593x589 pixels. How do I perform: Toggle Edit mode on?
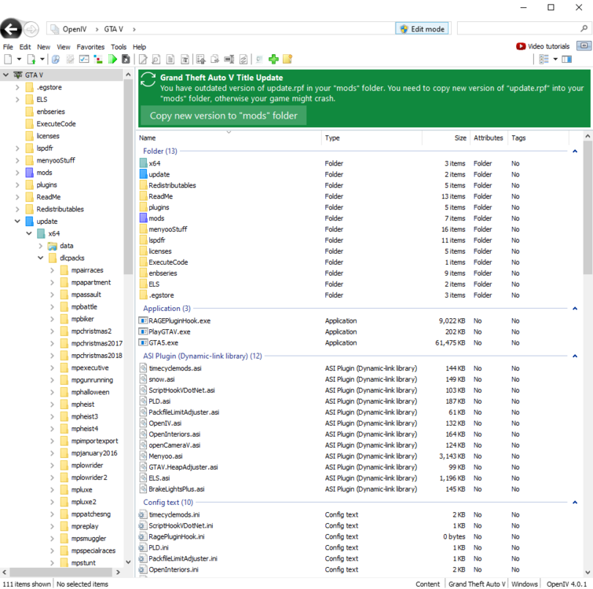422,29
